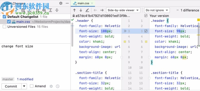Open the Side-by-side viewer dropdown
This screenshot has height=91, width=200.
pos(123,10)
